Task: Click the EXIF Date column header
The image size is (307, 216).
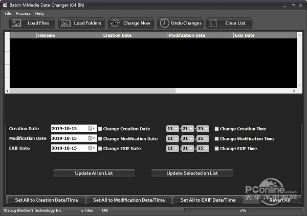Action: coord(265,35)
